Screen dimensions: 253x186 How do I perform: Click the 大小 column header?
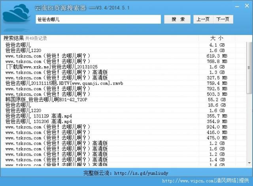click(217, 38)
